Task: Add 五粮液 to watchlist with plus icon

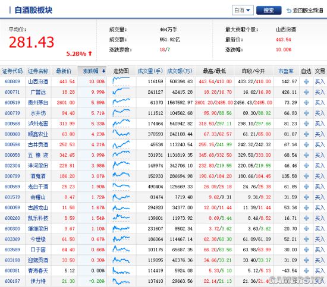Action: pos(306,155)
